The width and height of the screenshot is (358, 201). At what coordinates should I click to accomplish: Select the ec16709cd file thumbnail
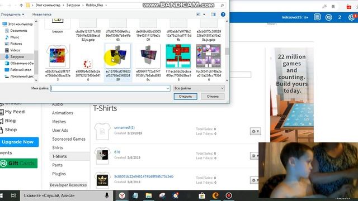[x=118, y=56]
